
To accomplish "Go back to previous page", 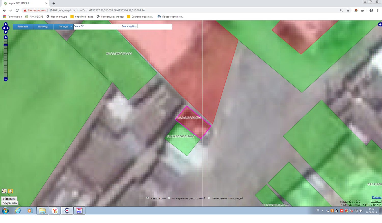I will point(4,10).
